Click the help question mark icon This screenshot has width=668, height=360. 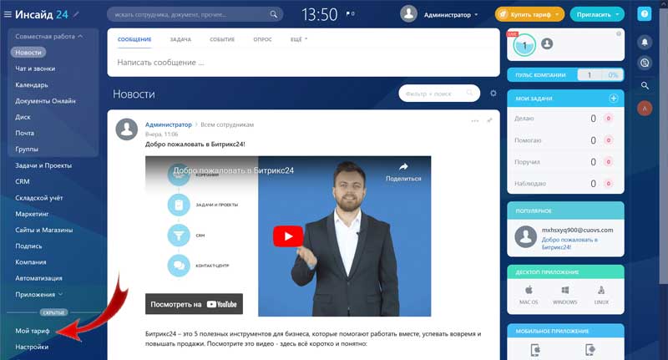pos(644,14)
